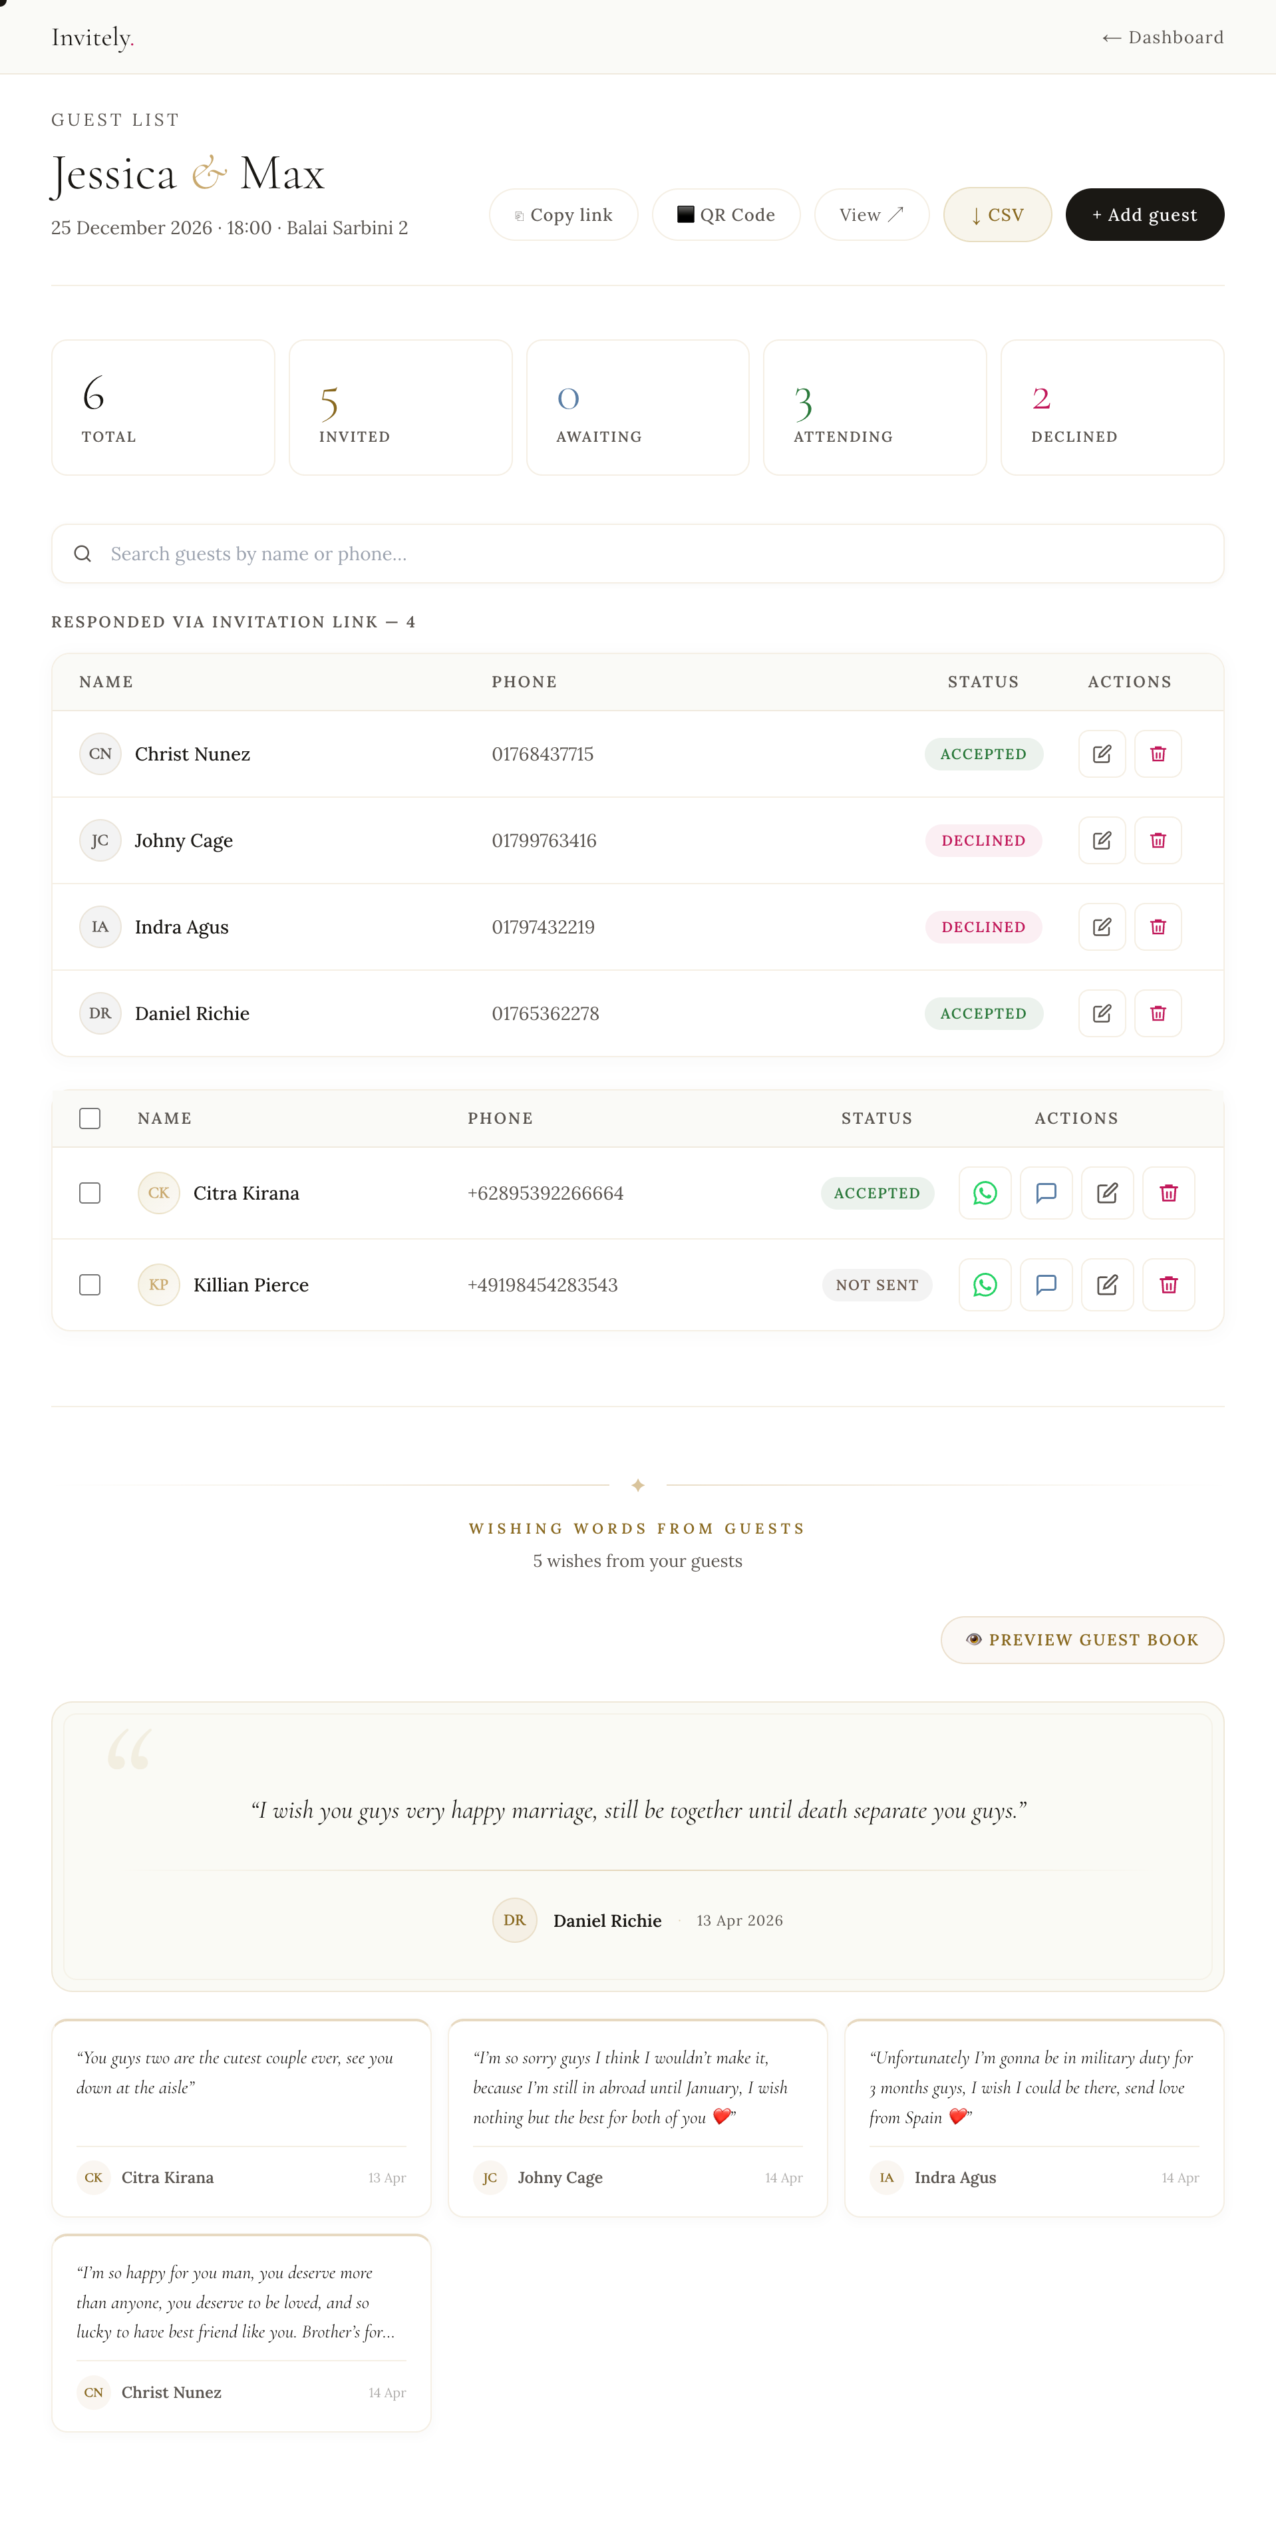The height and width of the screenshot is (2539, 1276).
Task: Click the edit icon for Daniel Richie
Action: tap(1102, 1013)
